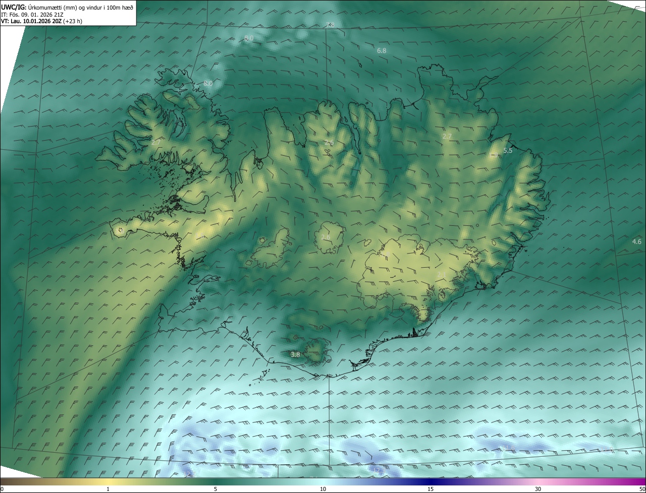Click the 15 tick on the color scale
646x493 pixels.
pyautogui.click(x=430, y=489)
